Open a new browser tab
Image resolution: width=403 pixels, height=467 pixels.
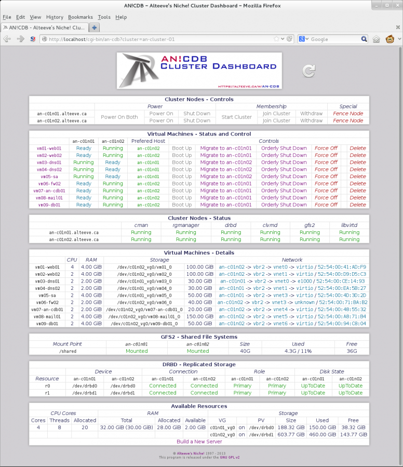[x=95, y=28]
